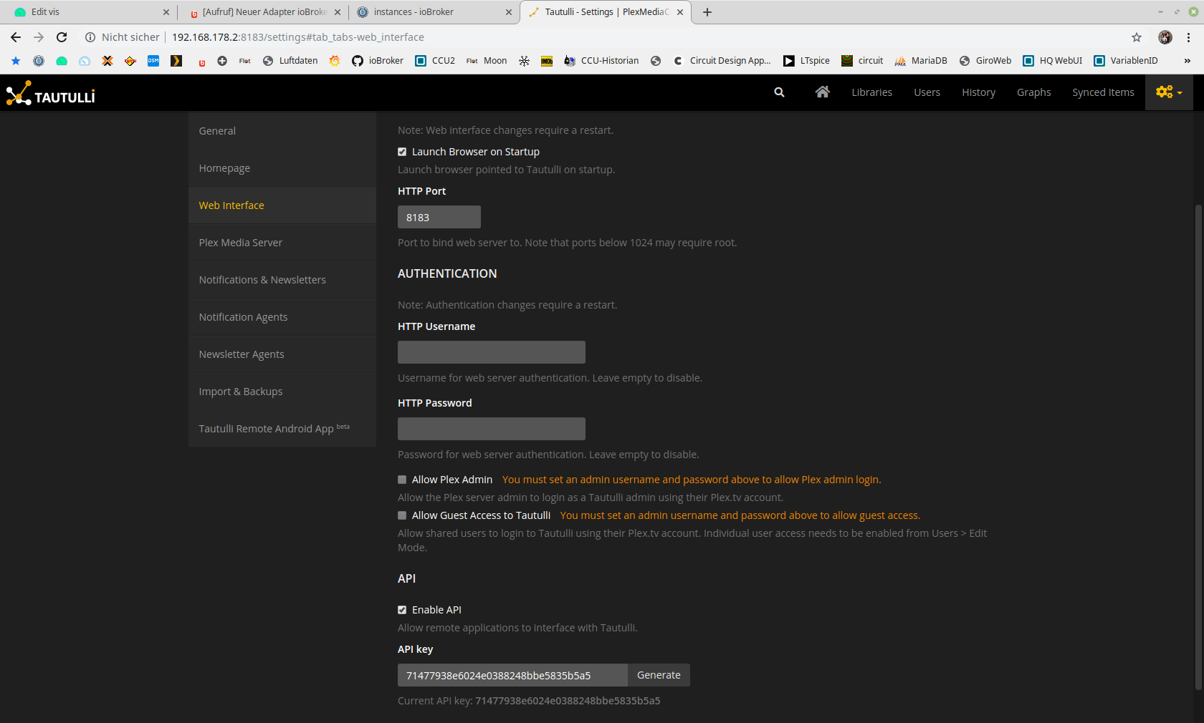This screenshot has height=723, width=1204.
Task: Click the HTTP Username field
Action: (492, 352)
